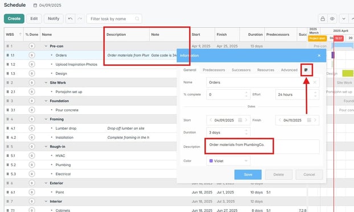354x212 pixels.
Task: Click the sort arrow in WBS header
Action: tap(20, 34)
